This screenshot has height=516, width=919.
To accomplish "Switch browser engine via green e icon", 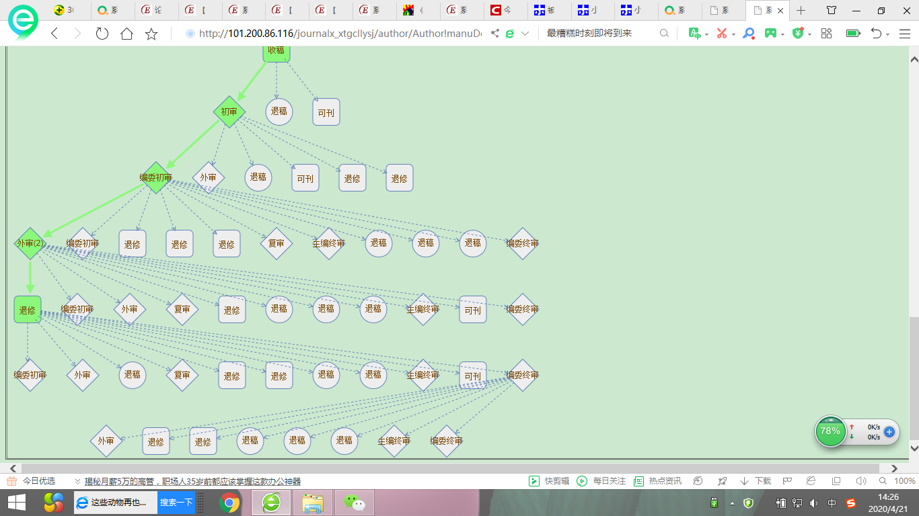I will [510, 34].
